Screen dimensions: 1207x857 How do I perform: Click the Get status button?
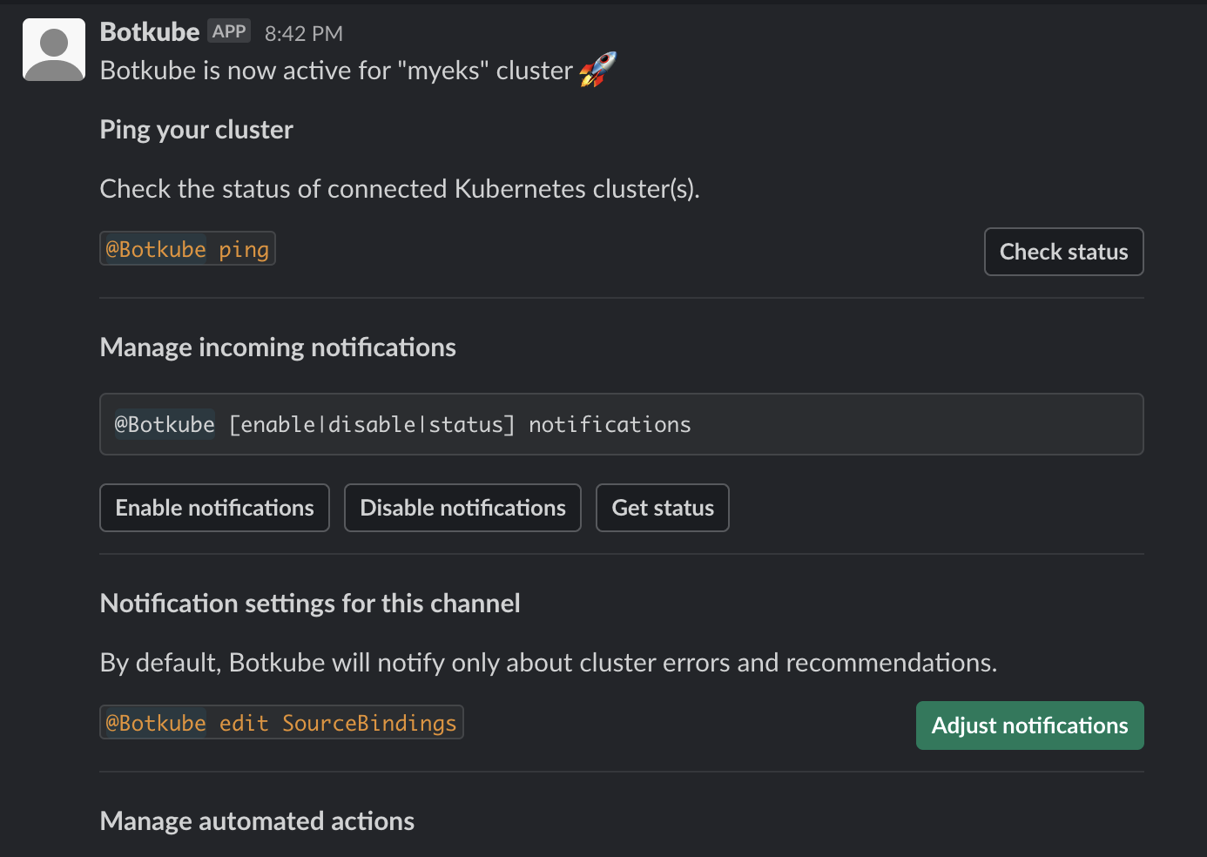(662, 508)
